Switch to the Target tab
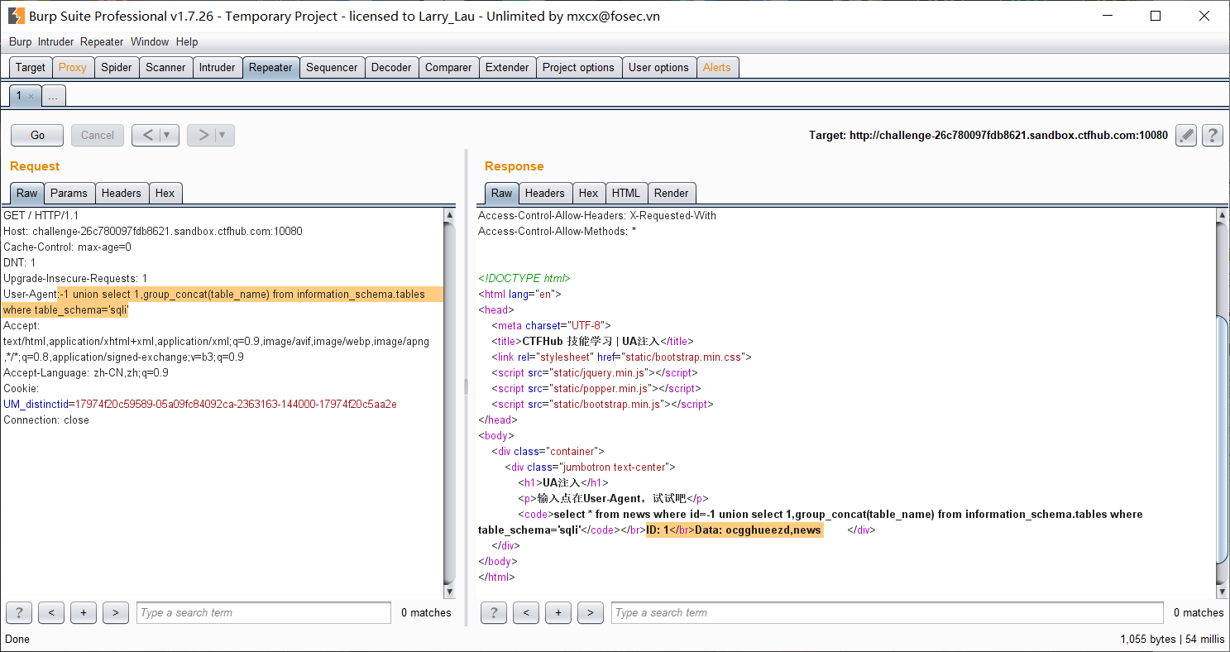This screenshot has height=652, width=1230. (x=31, y=68)
